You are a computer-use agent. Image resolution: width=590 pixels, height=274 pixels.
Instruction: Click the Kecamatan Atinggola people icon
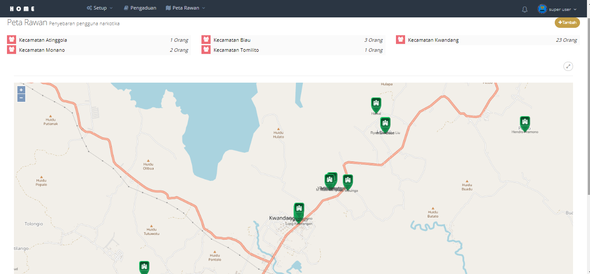pos(11,40)
